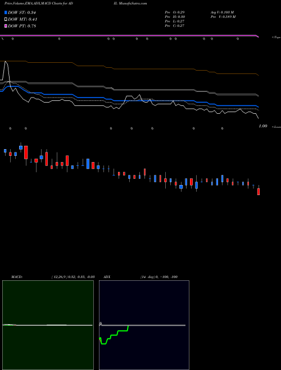Click the MACD indicator chart panel
This screenshot has height=370, width=281.
click(48, 325)
